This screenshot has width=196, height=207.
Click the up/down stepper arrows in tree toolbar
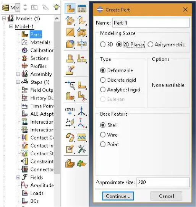coord(25,7)
